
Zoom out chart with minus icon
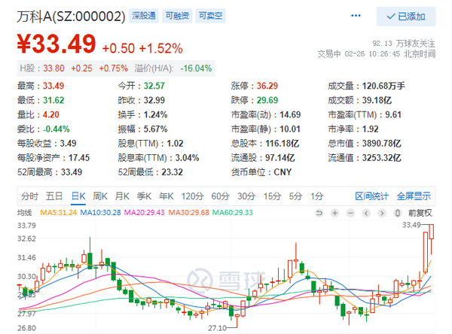click(x=350, y=213)
